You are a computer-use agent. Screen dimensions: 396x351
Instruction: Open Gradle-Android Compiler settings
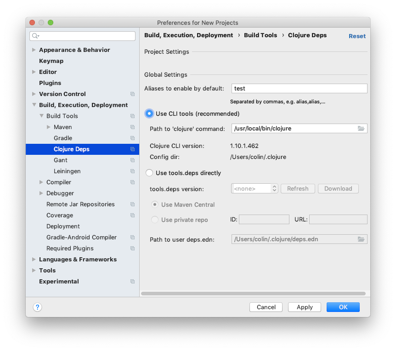tap(81, 237)
